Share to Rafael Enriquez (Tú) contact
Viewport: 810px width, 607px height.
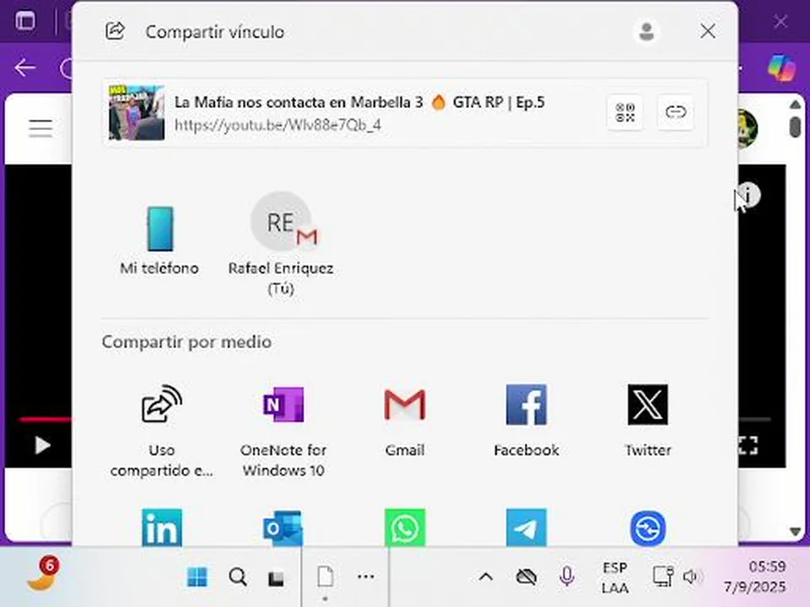(281, 244)
